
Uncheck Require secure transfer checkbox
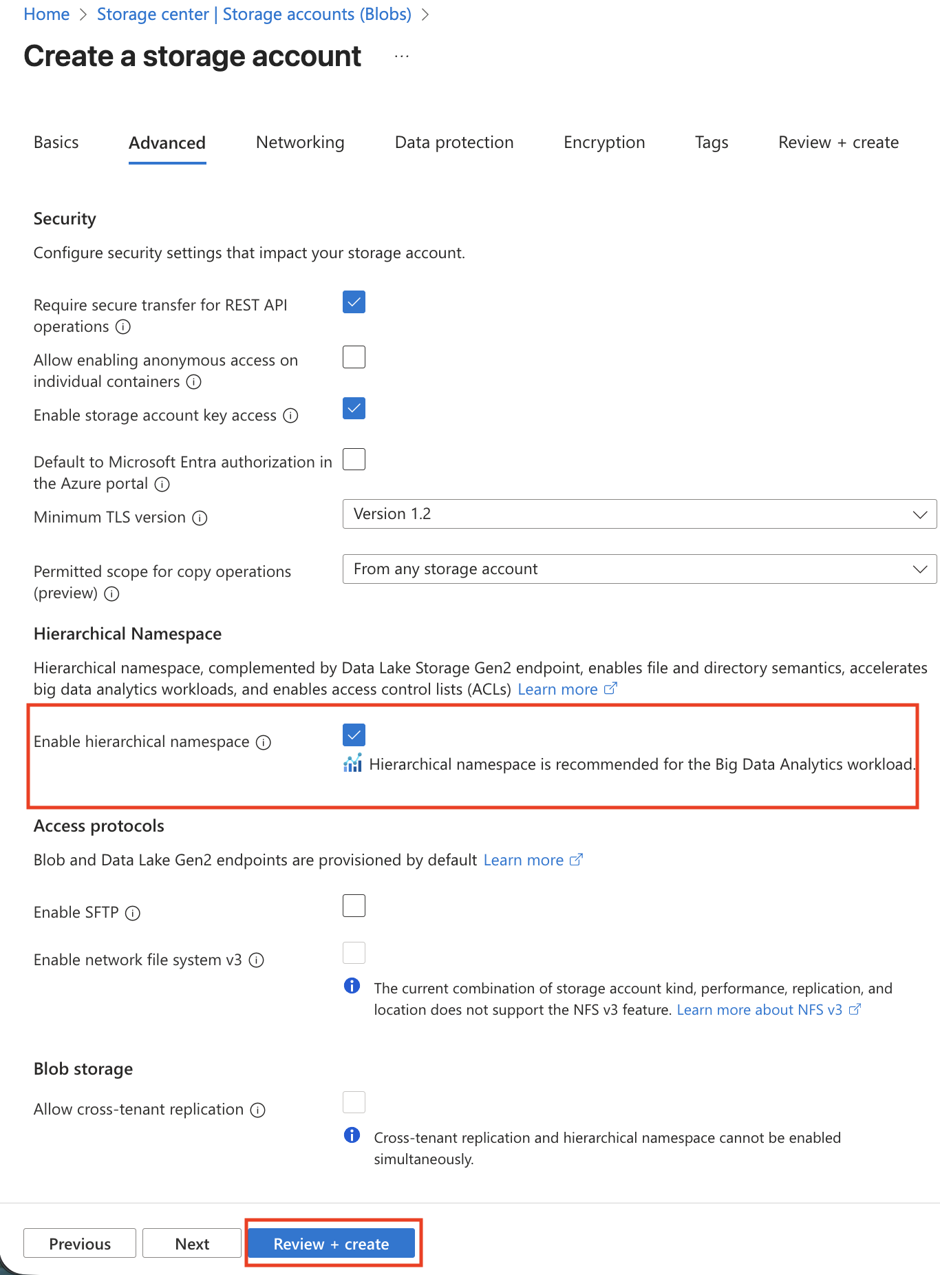point(354,302)
